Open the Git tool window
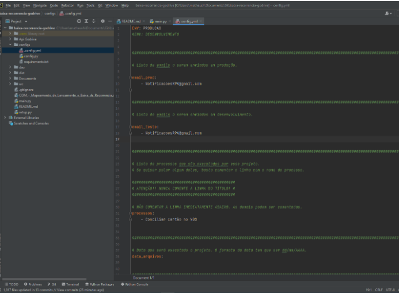The height and width of the screenshot is (293, 399). pos(52,284)
